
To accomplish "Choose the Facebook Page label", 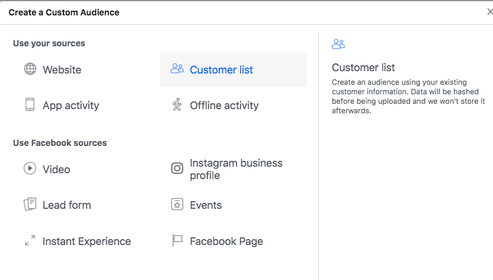I will click(x=226, y=241).
